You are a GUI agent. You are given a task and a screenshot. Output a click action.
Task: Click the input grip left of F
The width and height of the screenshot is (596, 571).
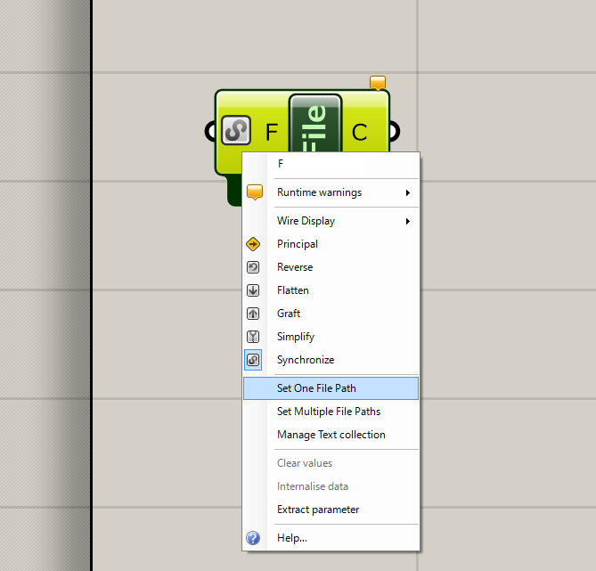point(209,131)
